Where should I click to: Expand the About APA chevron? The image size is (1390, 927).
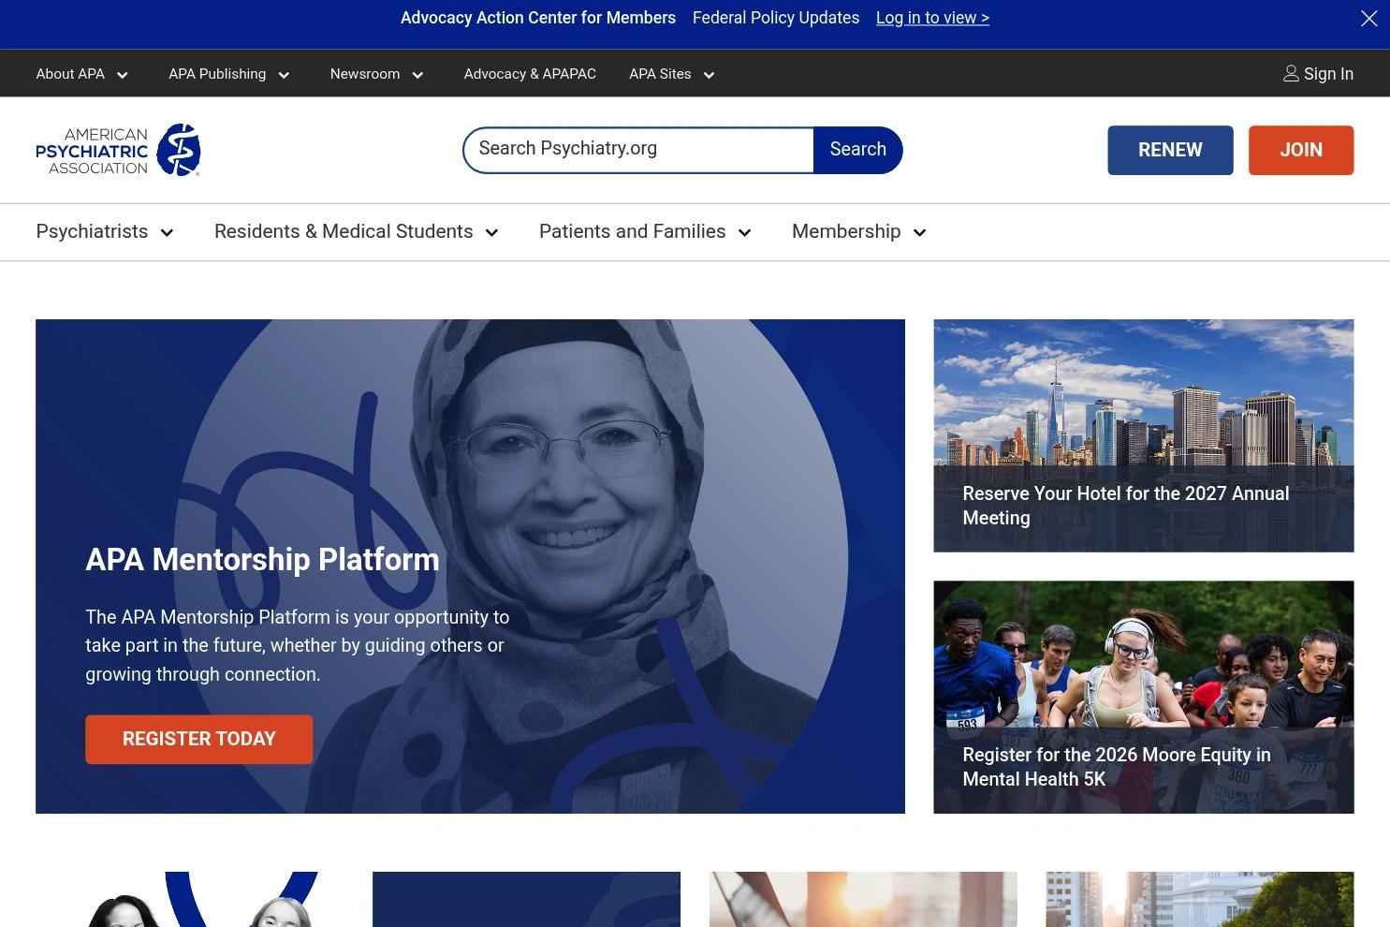coord(122,76)
